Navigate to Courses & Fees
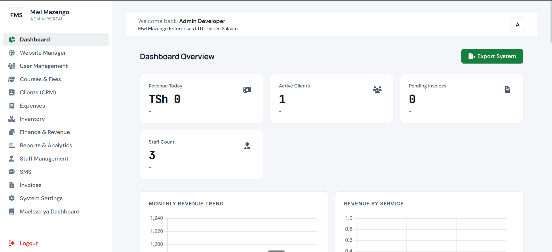The image size is (552, 252). click(x=56, y=79)
